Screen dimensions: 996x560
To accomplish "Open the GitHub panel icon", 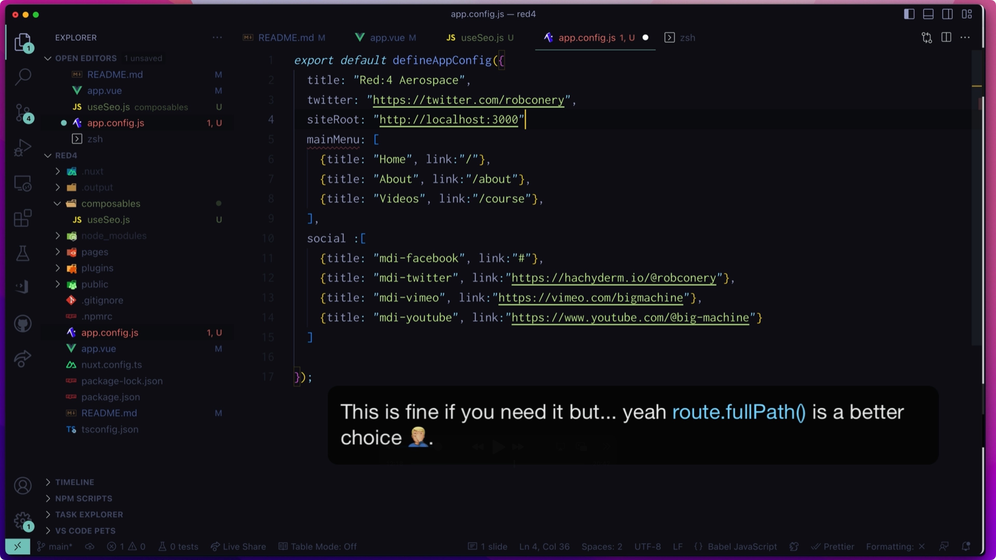I will (23, 324).
